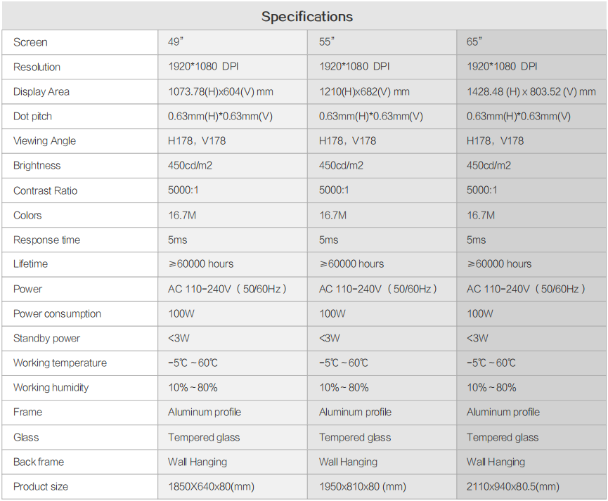The width and height of the screenshot is (608, 501).
Task: Click the 1850X640x80(mm) product size cell
Action: click(211, 486)
